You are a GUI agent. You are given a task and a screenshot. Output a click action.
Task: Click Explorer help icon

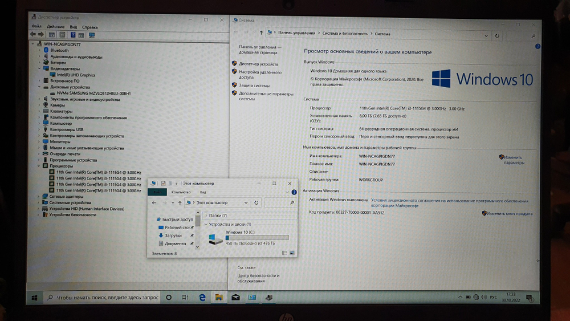pyautogui.click(x=294, y=192)
